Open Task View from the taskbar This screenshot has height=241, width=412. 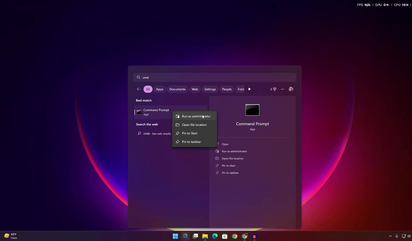point(195,236)
